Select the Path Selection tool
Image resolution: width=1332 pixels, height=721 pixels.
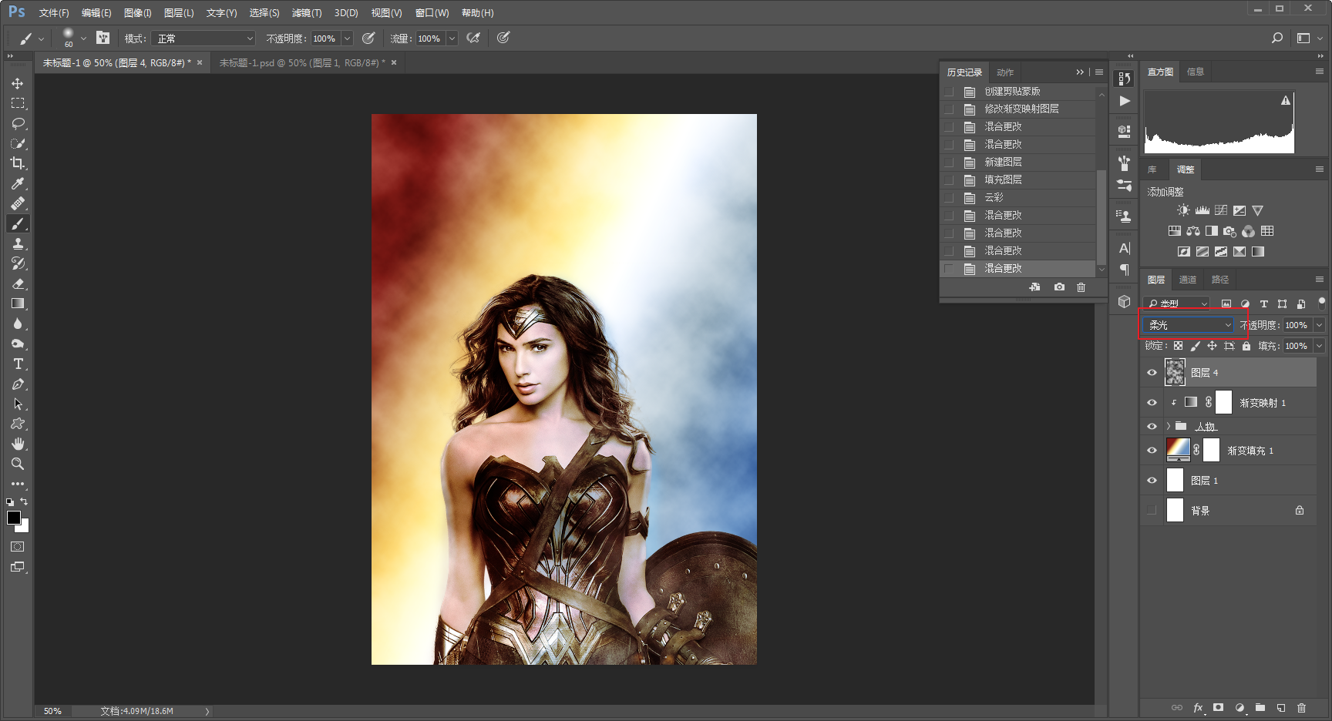point(18,404)
